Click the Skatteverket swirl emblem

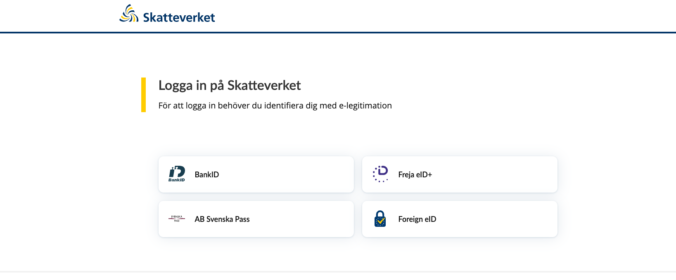(x=129, y=14)
